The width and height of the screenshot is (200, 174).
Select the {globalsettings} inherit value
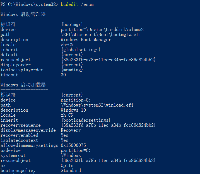81,50
